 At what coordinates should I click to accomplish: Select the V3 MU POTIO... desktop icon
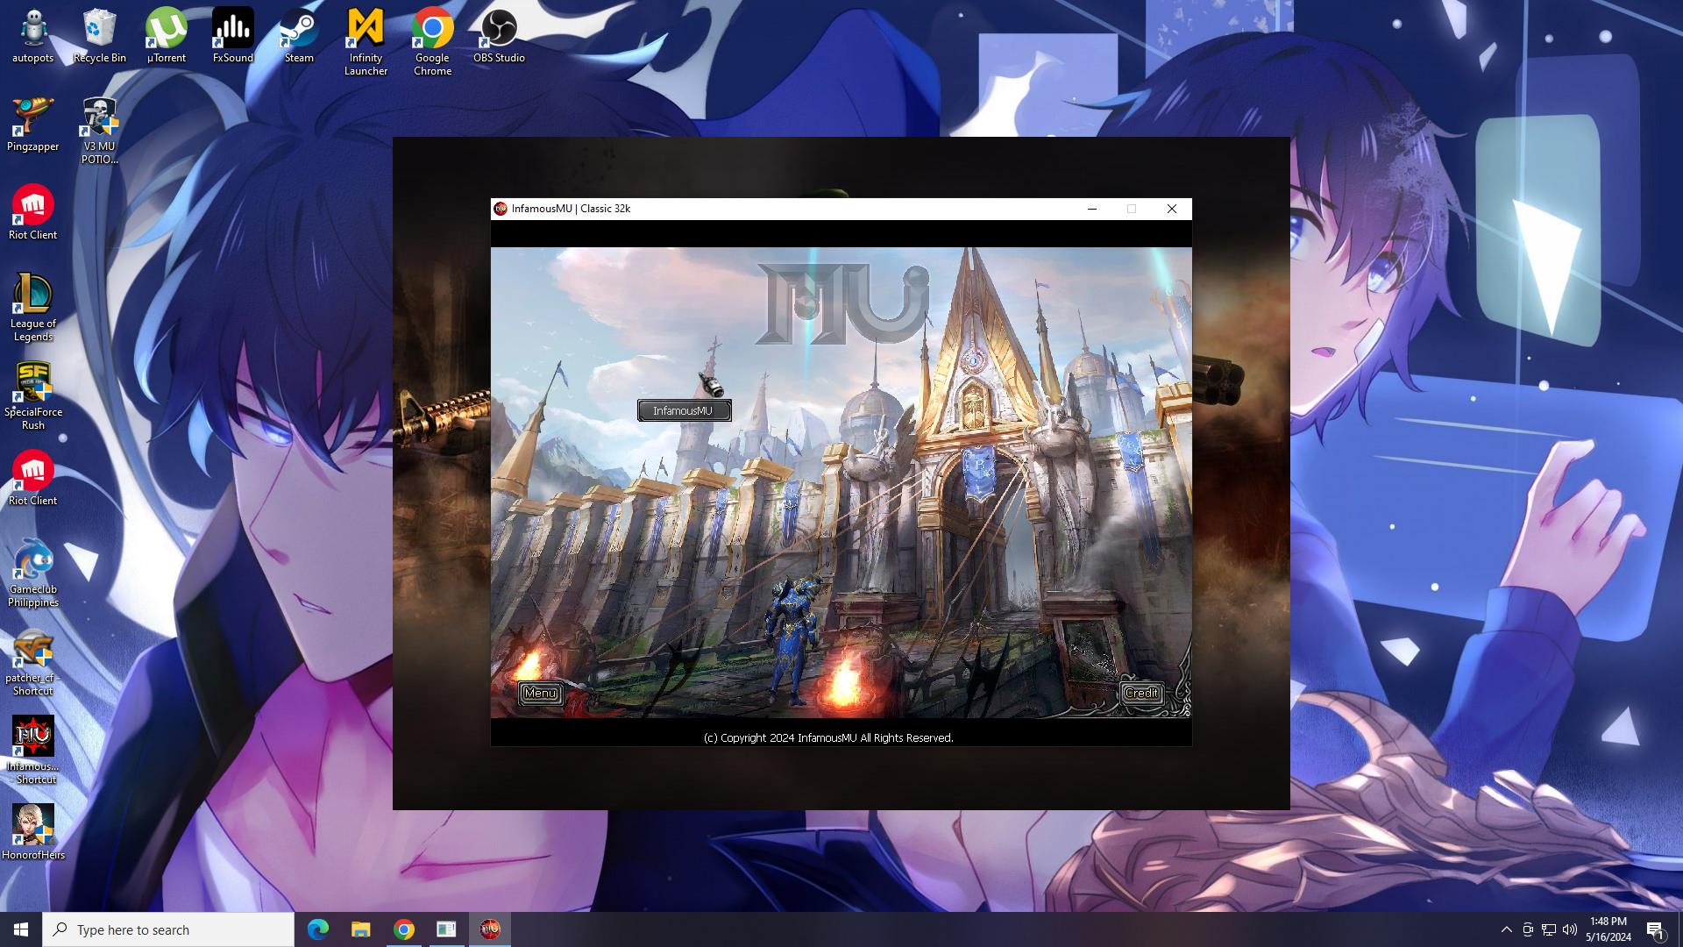point(100,131)
